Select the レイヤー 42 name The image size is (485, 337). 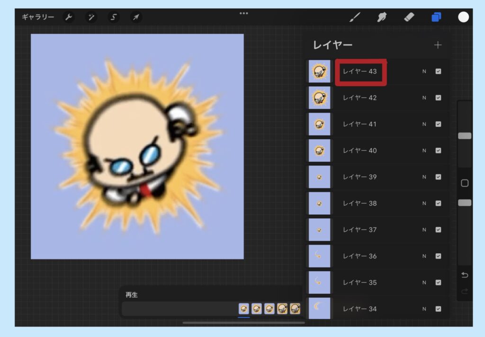pos(360,98)
